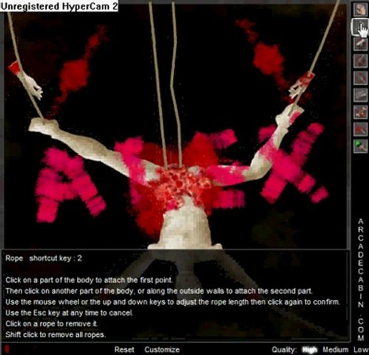
Task: Select the red-handled tool icon above the paintbrush
Action: (x=360, y=129)
